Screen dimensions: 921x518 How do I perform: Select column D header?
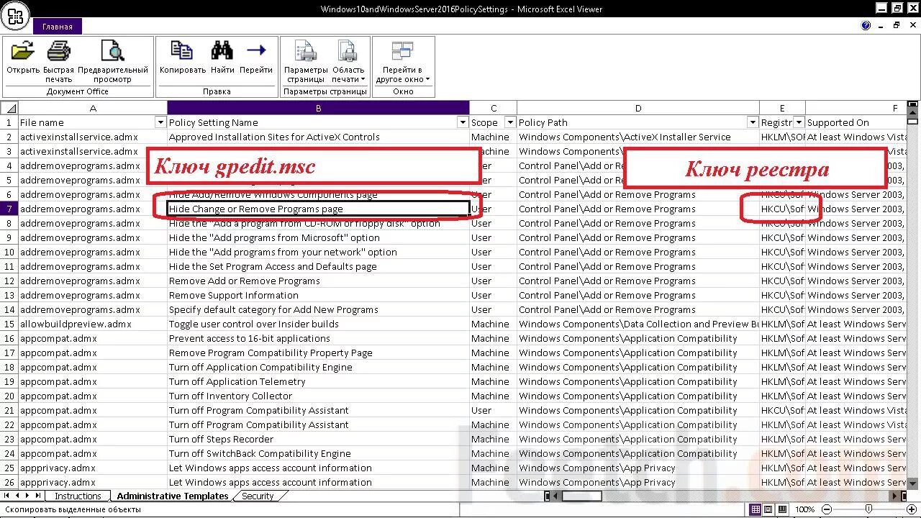638,108
